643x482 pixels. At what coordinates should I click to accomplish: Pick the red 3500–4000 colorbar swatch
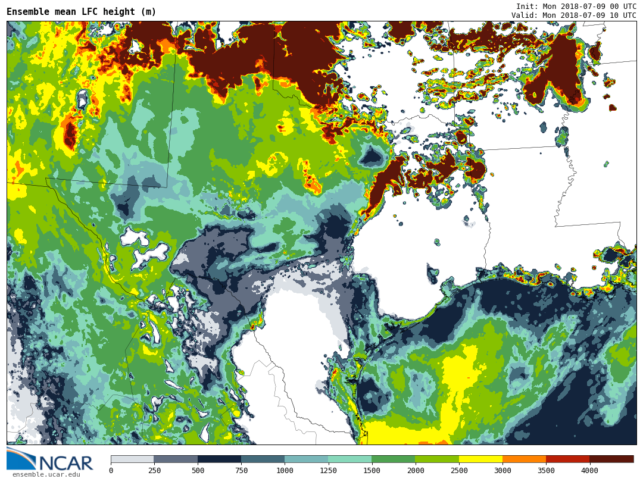pos(567,459)
